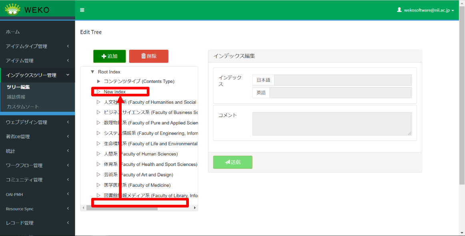
Task: Click the tree horizontal scrollbar right arrow
Action: click(x=195, y=208)
